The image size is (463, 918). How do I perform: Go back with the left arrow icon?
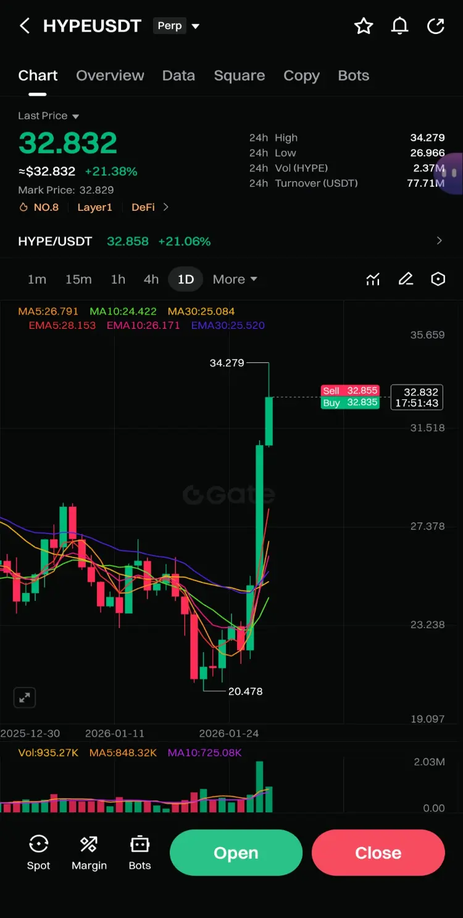tap(25, 26)
